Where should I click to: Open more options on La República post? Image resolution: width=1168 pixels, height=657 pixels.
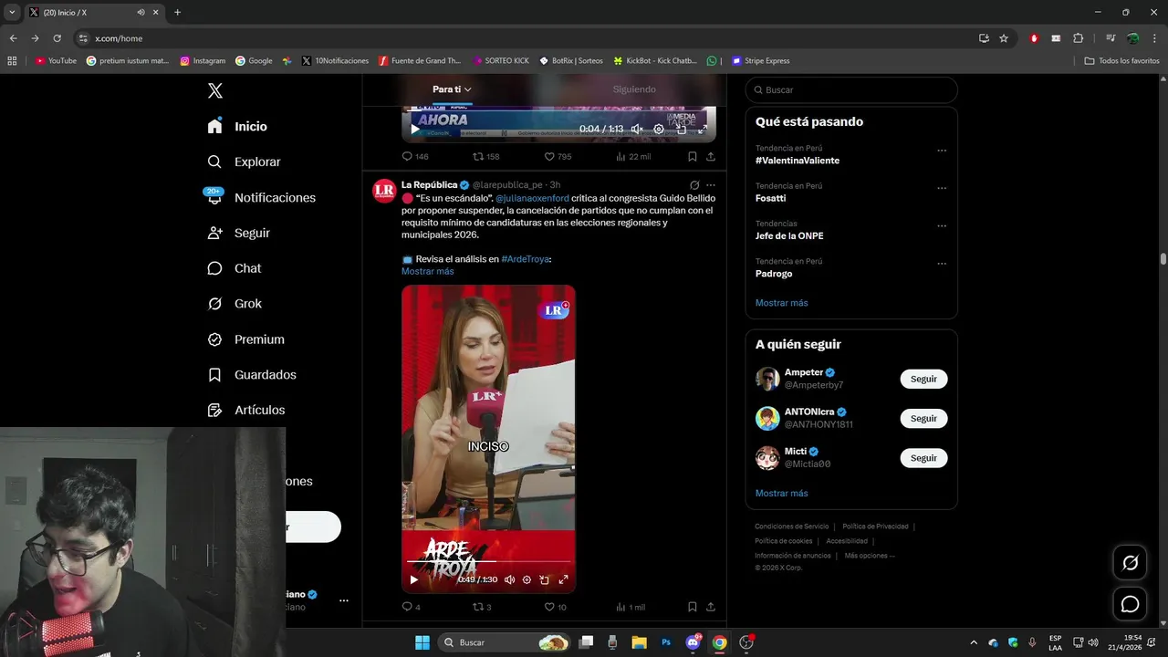coord(711,185)
